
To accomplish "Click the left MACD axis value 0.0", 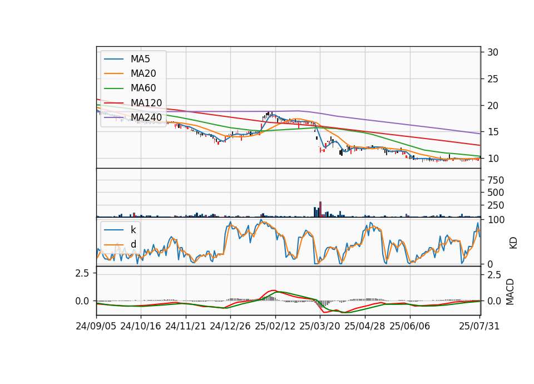I will point(82,301).
